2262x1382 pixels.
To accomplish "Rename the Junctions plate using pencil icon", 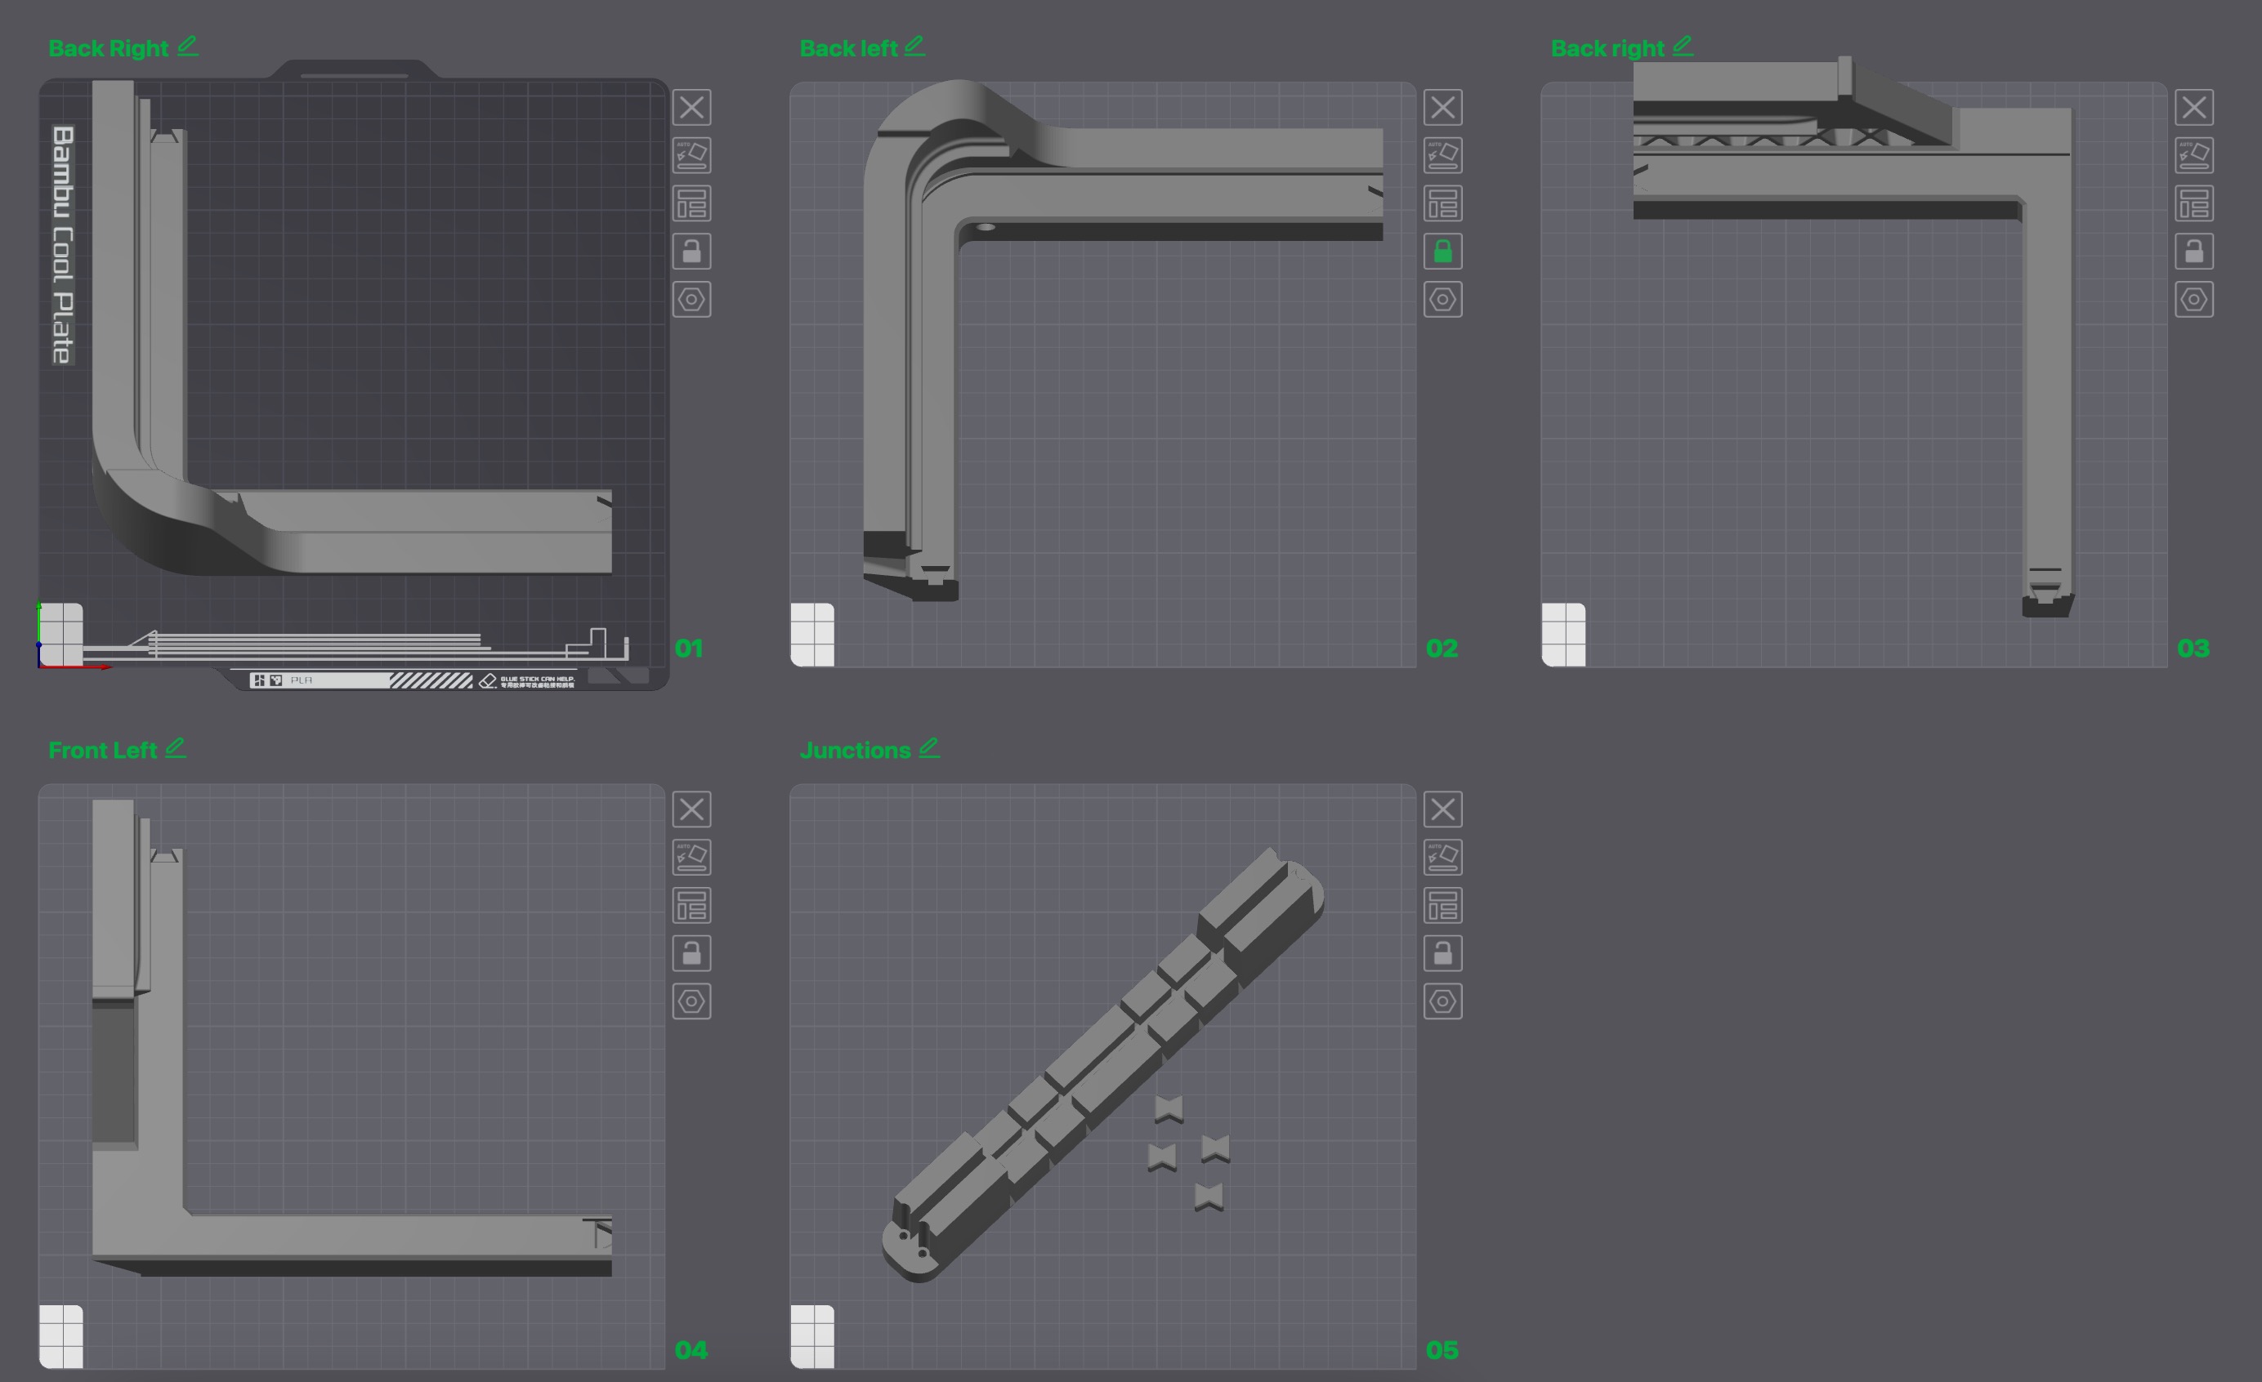I will click(930, 748).
